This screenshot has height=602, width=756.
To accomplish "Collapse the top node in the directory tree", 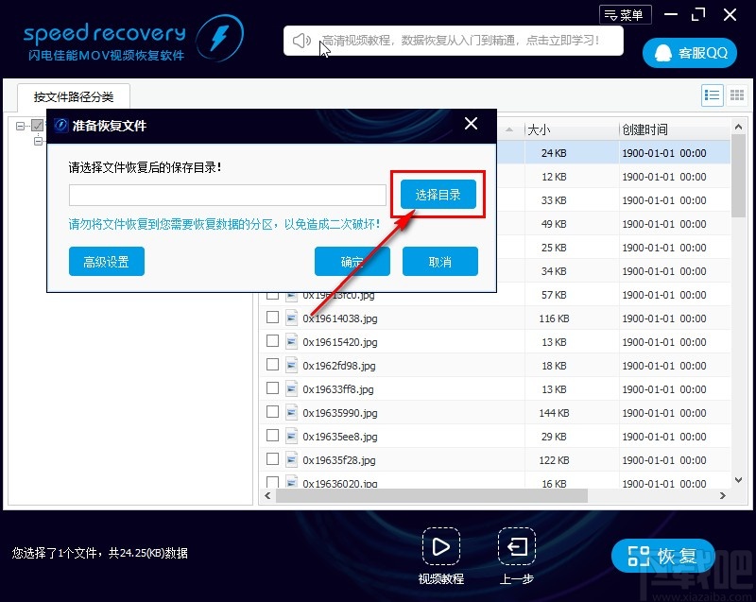I will (x=20, y=126).
